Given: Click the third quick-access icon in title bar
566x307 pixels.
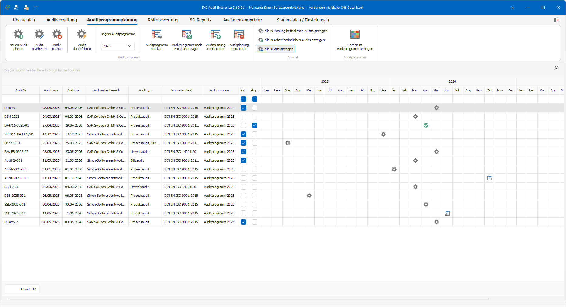Looking at the screenshot, I should click(26, 8).
